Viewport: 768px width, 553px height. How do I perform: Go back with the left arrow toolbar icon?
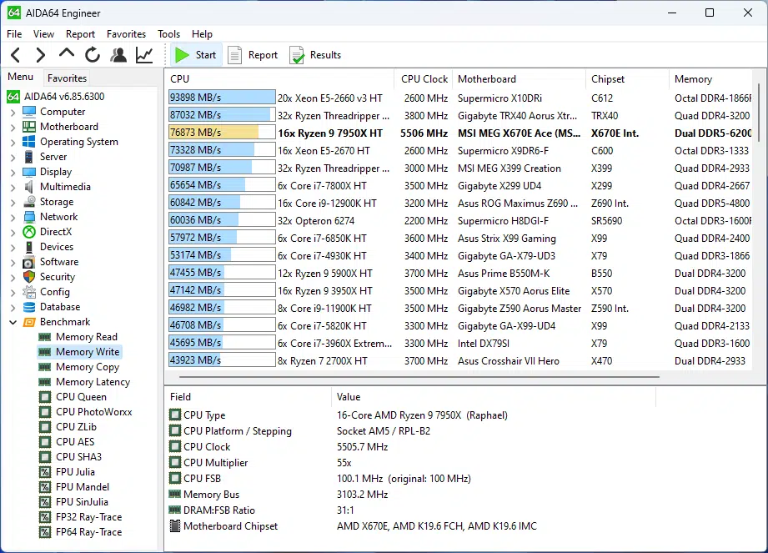[16, 55]
